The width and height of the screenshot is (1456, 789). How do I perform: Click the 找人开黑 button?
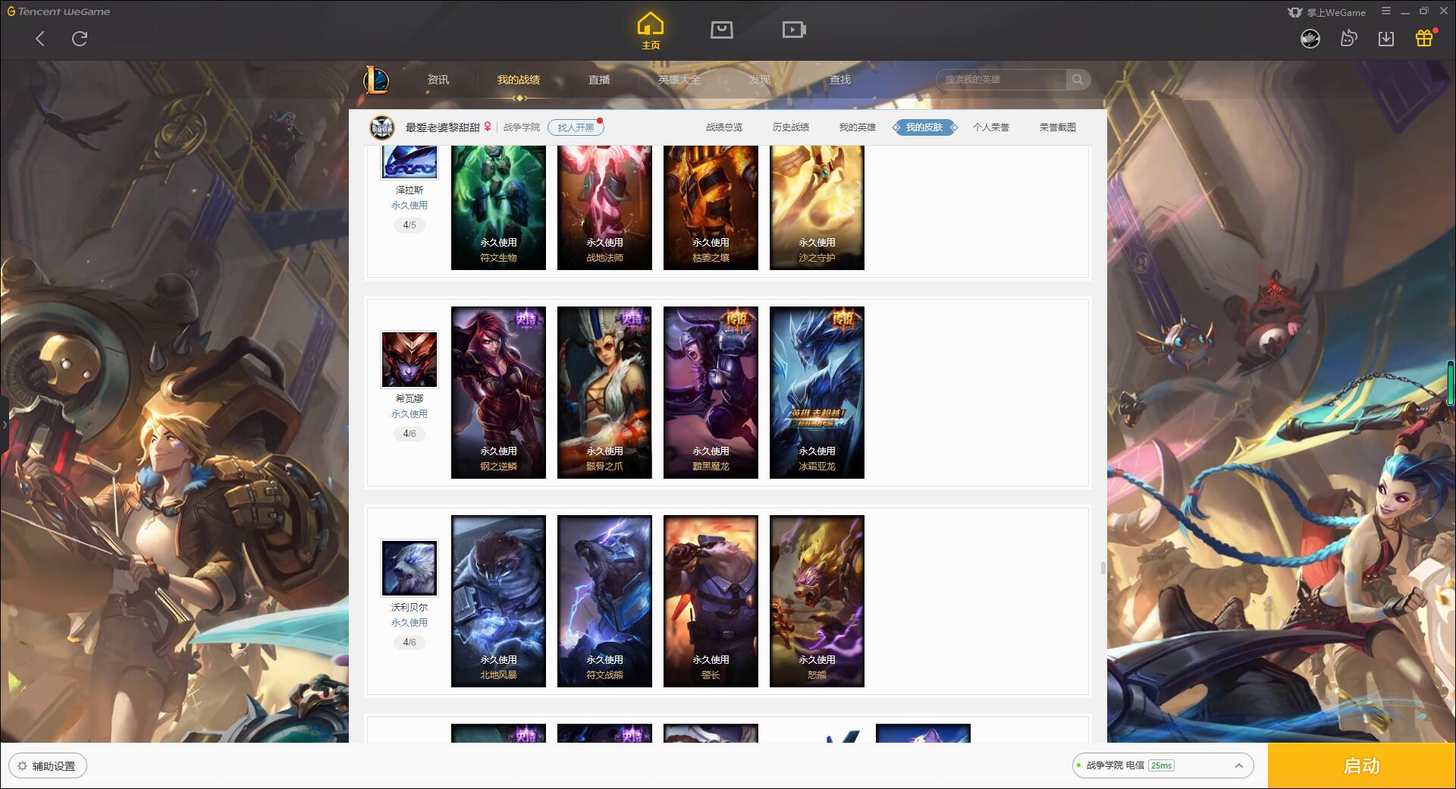[576, 127]
